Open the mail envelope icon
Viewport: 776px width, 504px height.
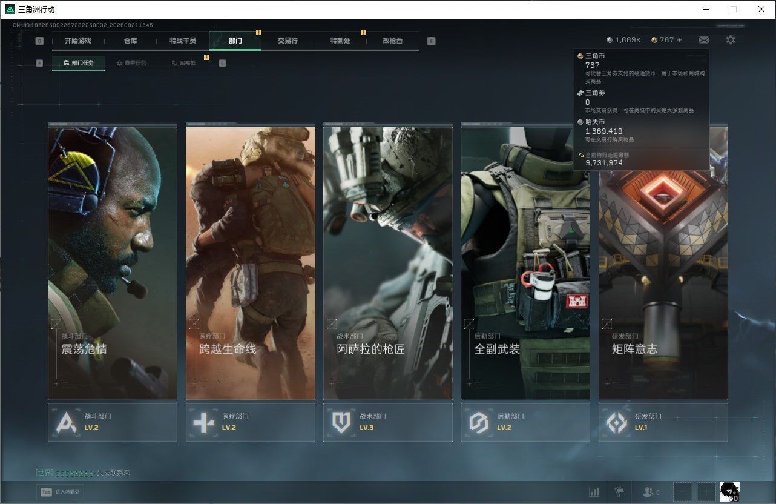pyautogui.click(x=703, y=40)
